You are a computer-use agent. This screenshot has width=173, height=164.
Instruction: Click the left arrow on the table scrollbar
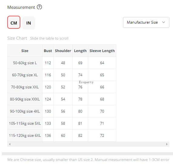point(10,144)
